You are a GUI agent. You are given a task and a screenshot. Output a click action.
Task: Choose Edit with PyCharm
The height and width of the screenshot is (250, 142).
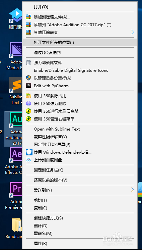[x=80, y=86]
